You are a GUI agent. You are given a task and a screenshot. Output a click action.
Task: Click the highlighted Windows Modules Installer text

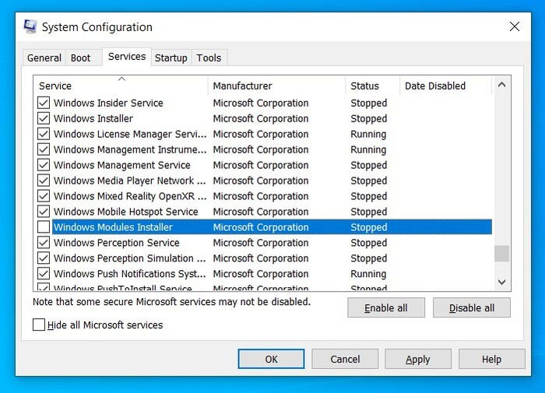pos(113,227)
